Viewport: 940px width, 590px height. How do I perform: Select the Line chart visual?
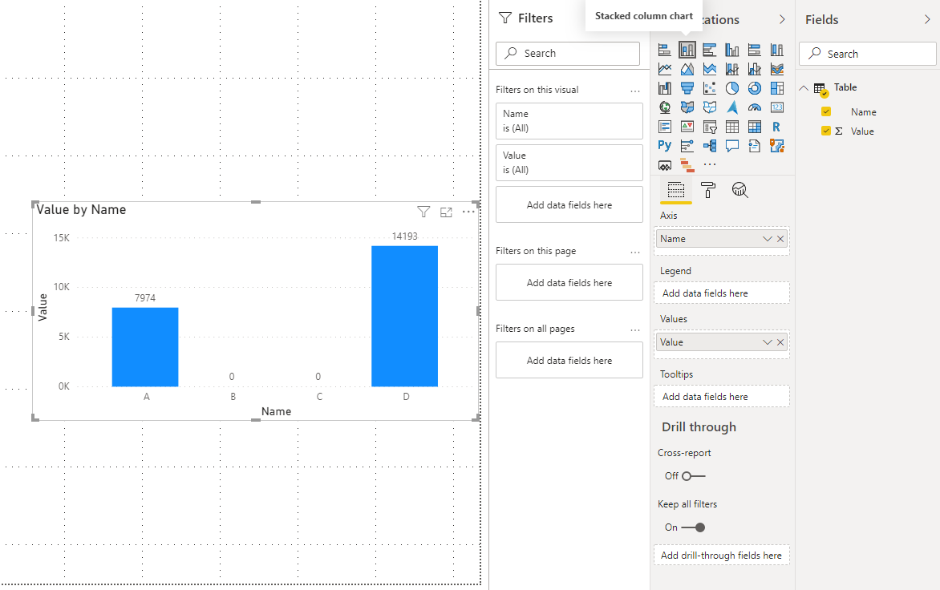[664, 69]
